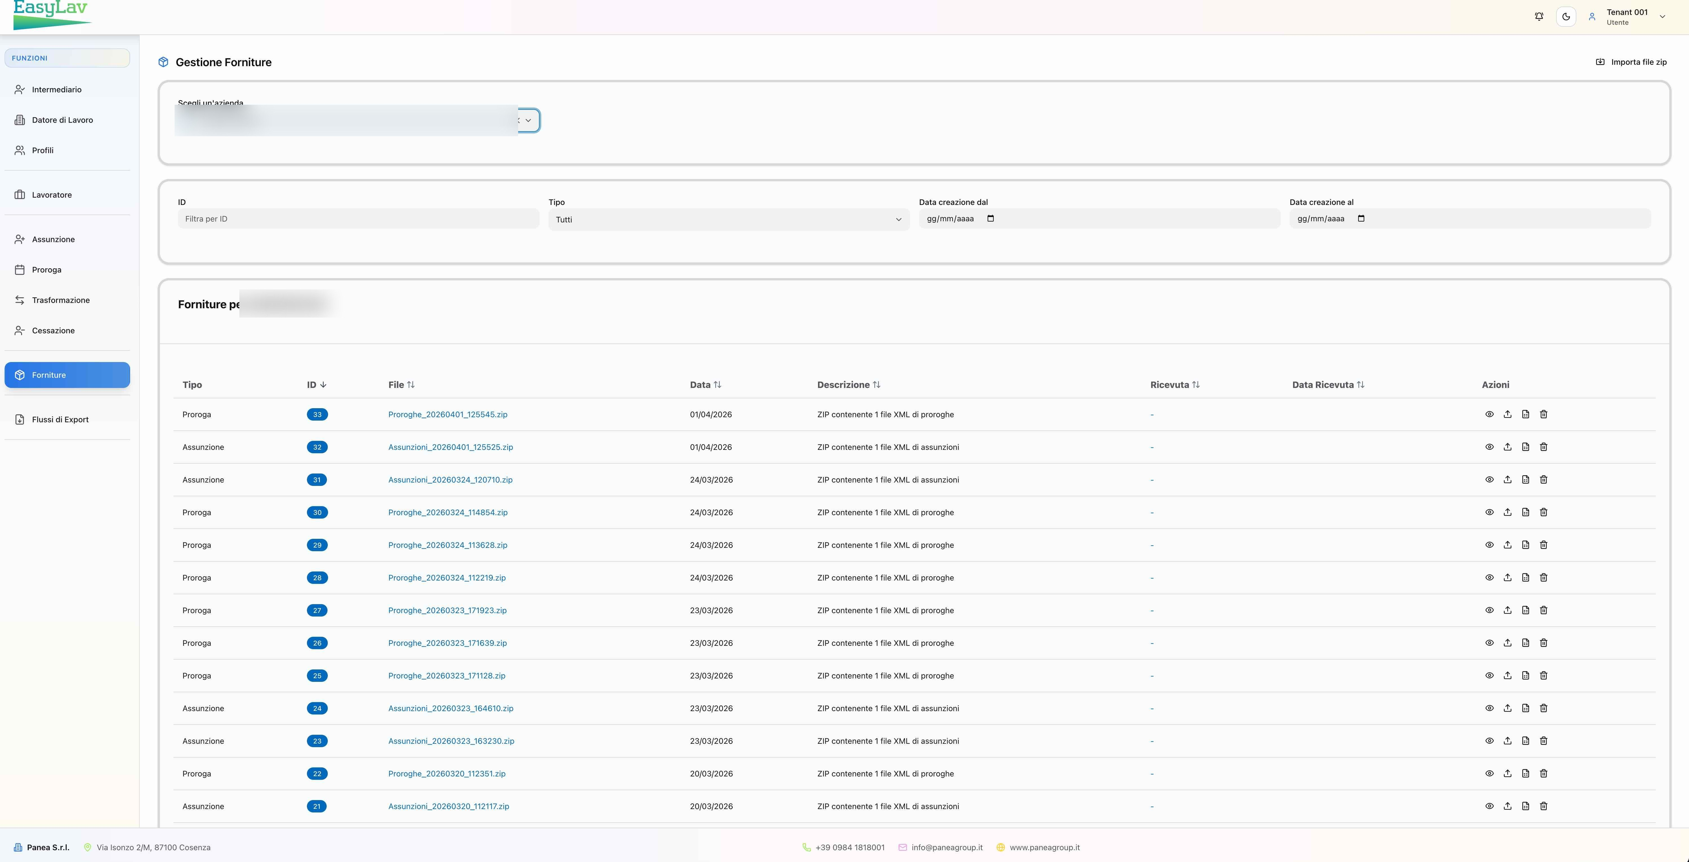
Task: View details of fornitura ID 26
Action: [1489, 643]
